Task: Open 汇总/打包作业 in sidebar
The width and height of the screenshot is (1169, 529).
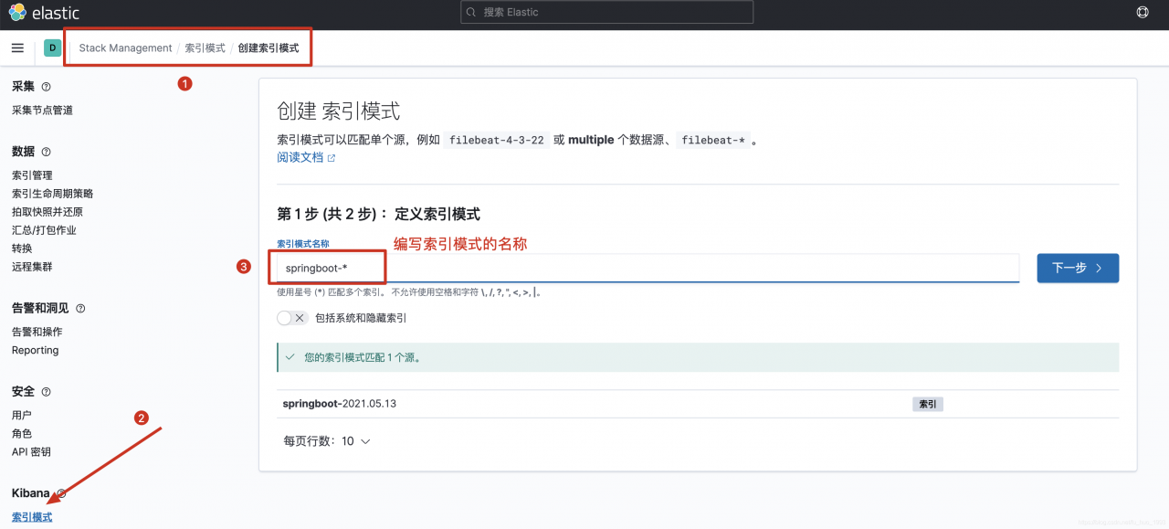Action: [44, 230]
